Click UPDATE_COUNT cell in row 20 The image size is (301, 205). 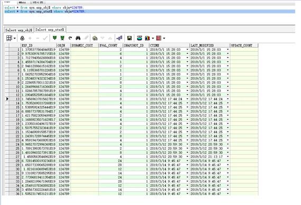244,128
